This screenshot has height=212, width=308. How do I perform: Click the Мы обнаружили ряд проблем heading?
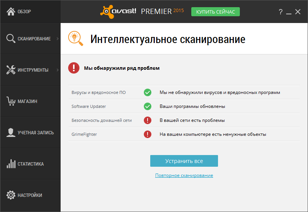pos(122,68)
